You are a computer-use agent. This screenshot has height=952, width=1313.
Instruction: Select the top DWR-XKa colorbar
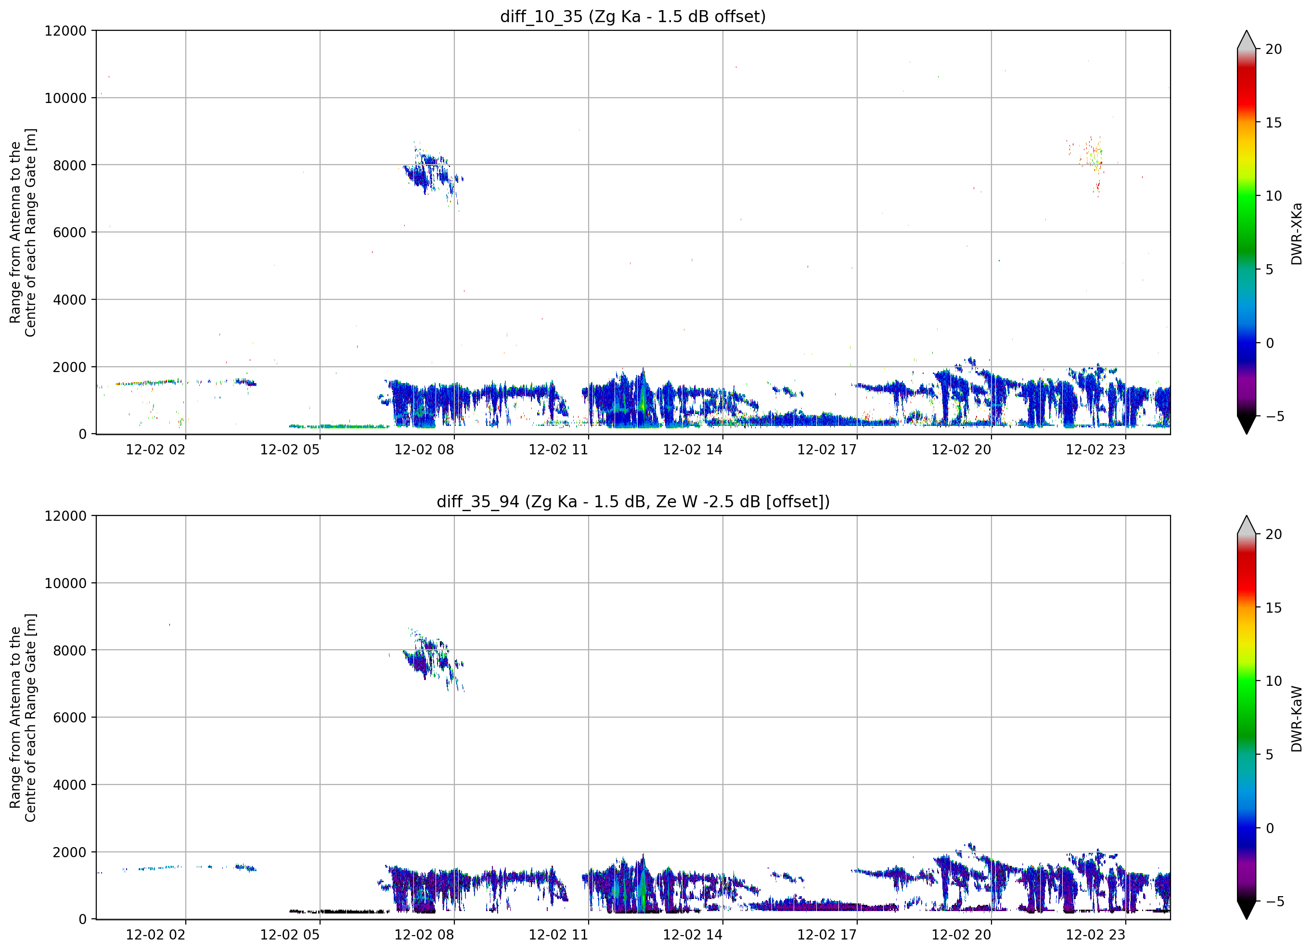[1247, 232]
